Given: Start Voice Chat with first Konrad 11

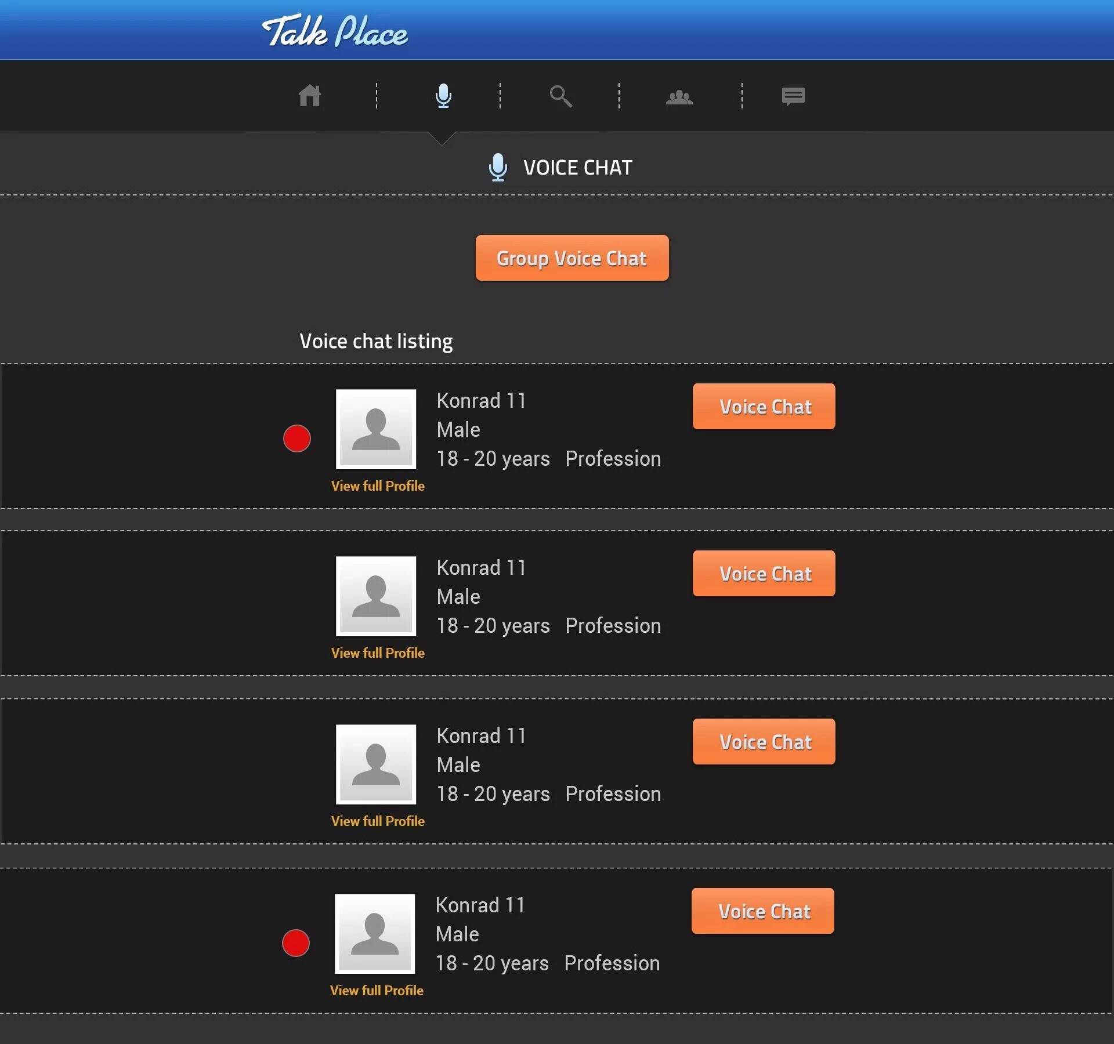Looking at the screenshot, I should pyautogui.click(x=765, y=406).
